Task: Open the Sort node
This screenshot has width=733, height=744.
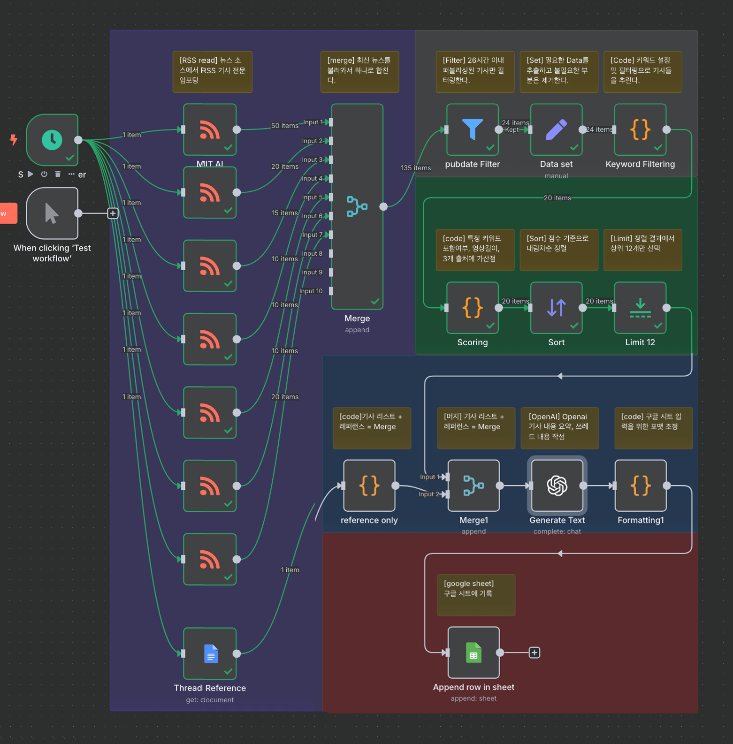Action: [x=557, y=308]
